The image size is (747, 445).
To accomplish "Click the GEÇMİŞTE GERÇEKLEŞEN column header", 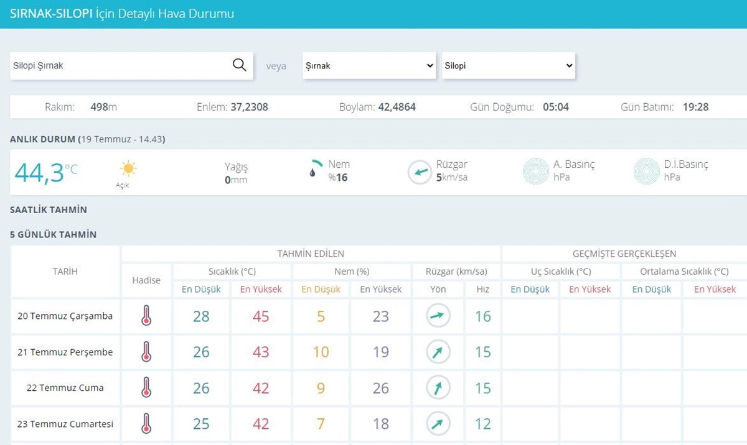I will tap(624, 254).
